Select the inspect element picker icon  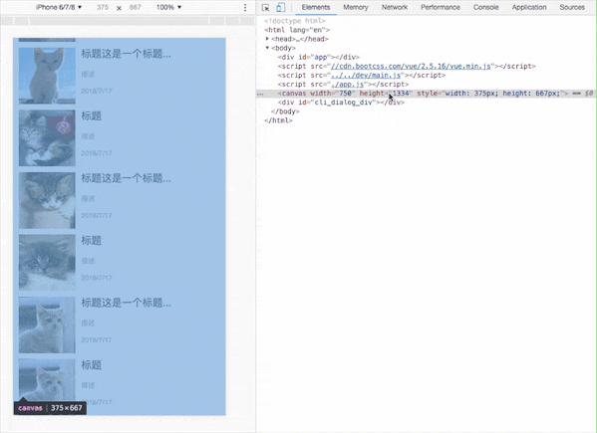265,8
